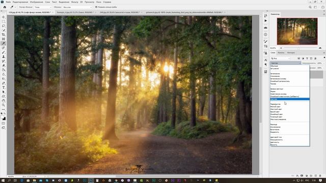The height and width of the screenshot is (183, 326).
Task: Select the Spot Healing Brush tool
Action: pos(4,48)
